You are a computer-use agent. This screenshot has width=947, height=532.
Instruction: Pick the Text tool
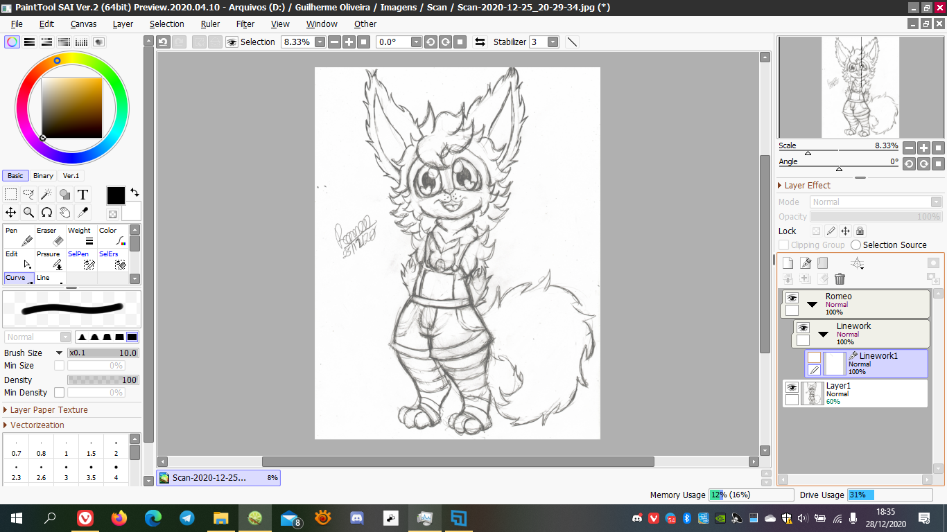pyautogui.click(x=82, y=195)
